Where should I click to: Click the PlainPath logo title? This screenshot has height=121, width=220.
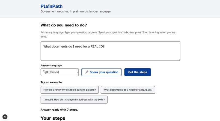[x=52, y=6]
